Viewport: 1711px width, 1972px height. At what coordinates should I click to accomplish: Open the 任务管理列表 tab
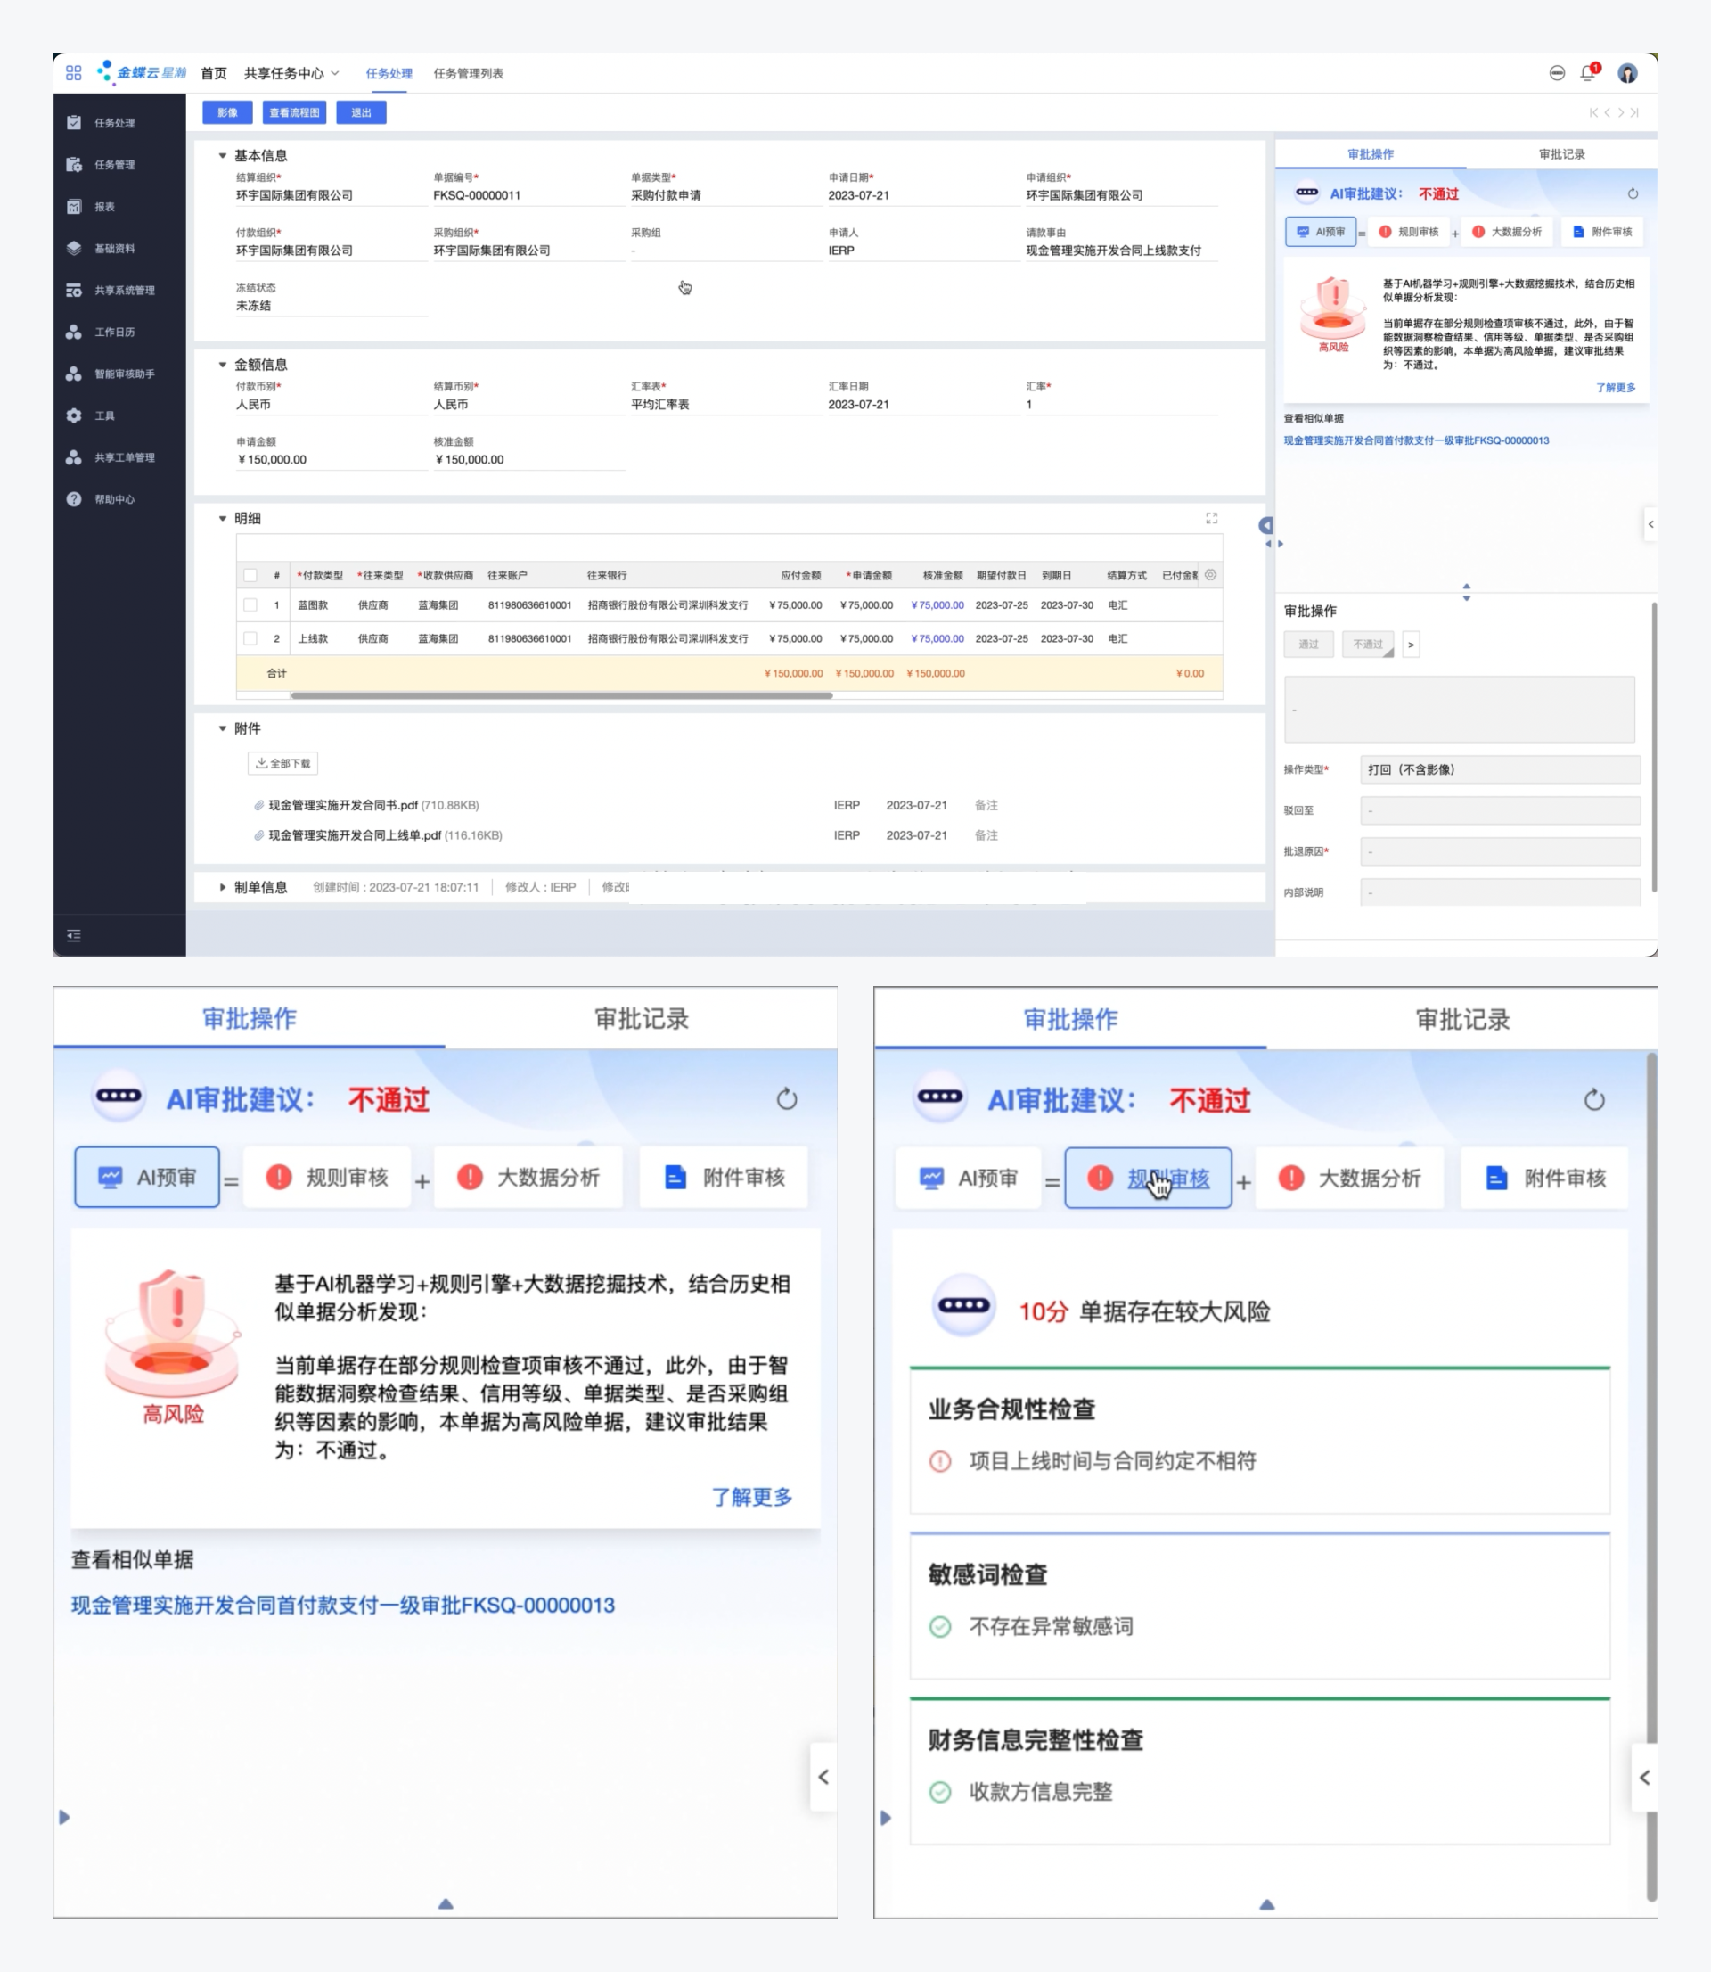(468, 73)
